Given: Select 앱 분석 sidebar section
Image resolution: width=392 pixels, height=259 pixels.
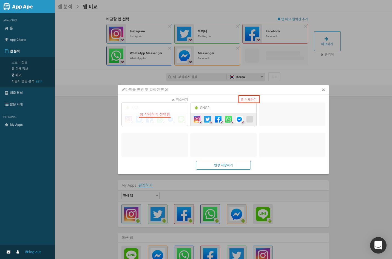Looking at the screenshot, I should coord(12,51).
